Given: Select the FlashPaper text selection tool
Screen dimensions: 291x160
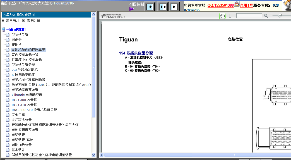Looking at the screenshot, I should click(230, 16).
